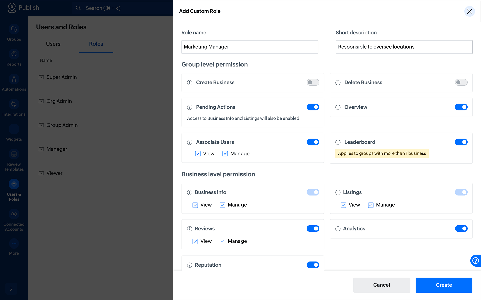Show info for Business info
This screenshot has width=481, height=300.
point(190,192)
